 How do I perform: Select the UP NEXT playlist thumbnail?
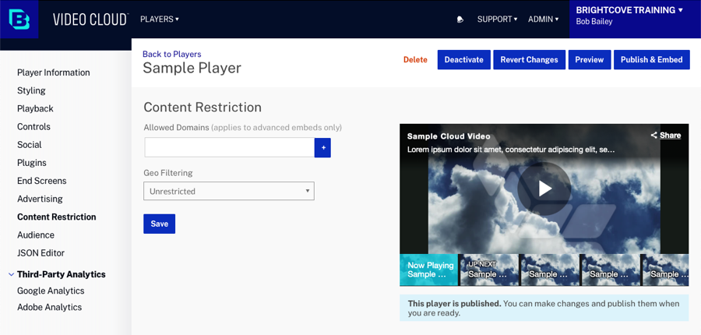click(x=490, y=270)
